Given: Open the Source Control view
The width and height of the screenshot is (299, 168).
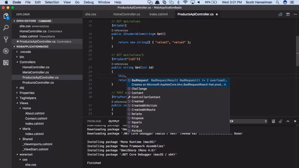Looking at the screenshot, I should click(x=6, y=39).
